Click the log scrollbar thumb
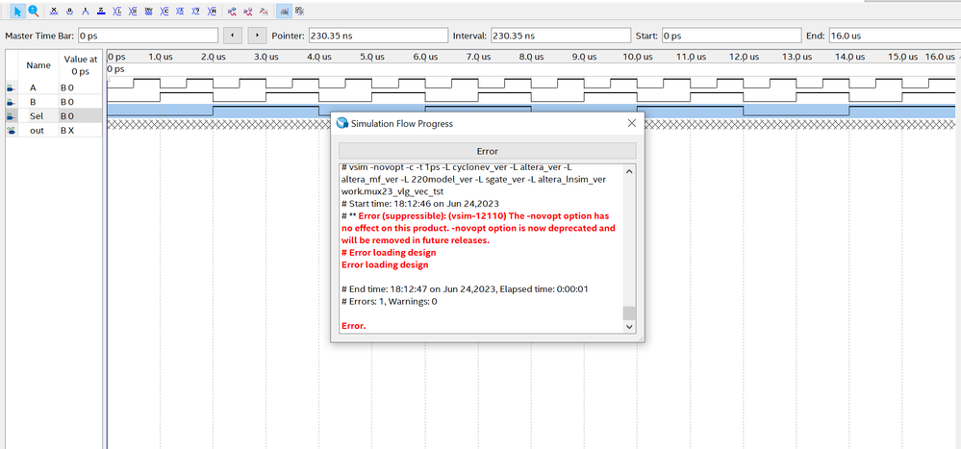 629,313
